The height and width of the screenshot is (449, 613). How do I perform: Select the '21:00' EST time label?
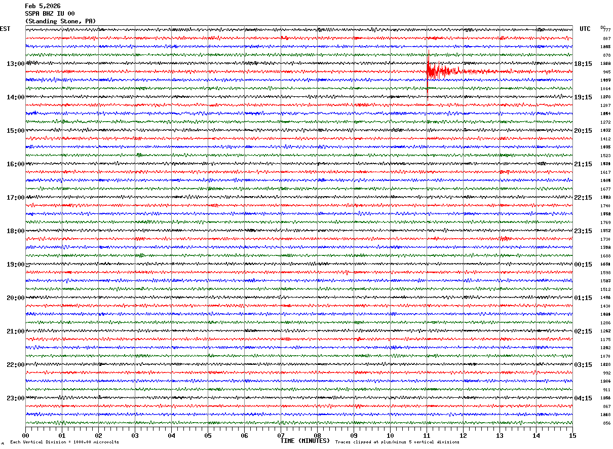(x=15, y=331)
